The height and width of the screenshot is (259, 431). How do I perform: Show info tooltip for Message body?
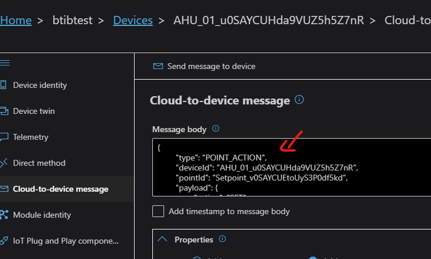click(215, 129)
